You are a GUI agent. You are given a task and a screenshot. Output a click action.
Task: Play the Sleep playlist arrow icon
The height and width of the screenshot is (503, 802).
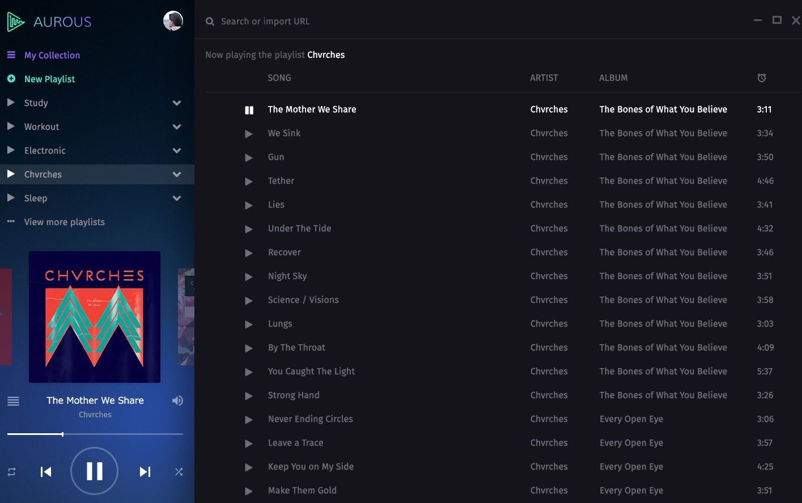(11, 198)
